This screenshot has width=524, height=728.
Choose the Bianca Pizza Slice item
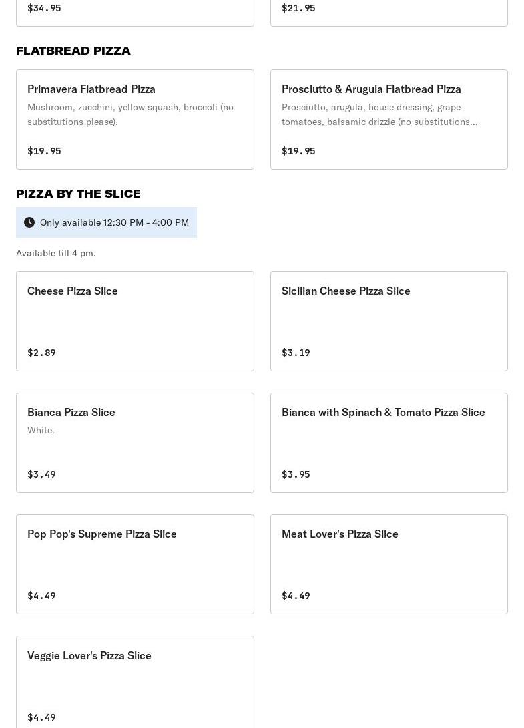(x=135, y=442)
